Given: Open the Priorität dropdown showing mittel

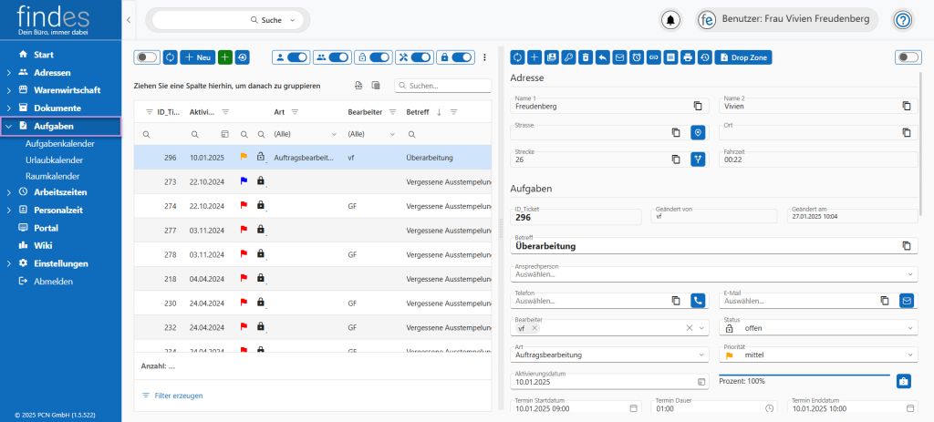Looking at the screenshot, I should (x=816, y=355).
